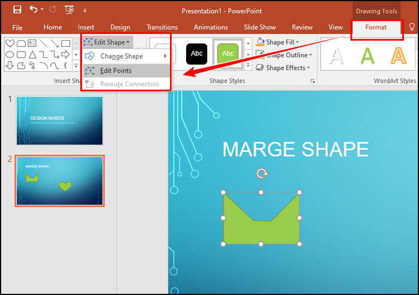Screen dimensions: 419x295
Task: Select the slide 2 thumbnail
Action: pos(59,181)
